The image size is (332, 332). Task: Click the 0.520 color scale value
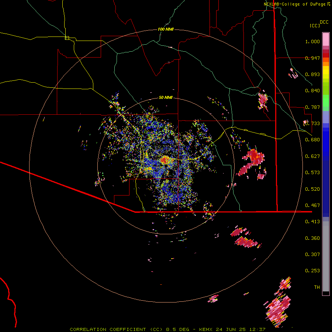312,189
